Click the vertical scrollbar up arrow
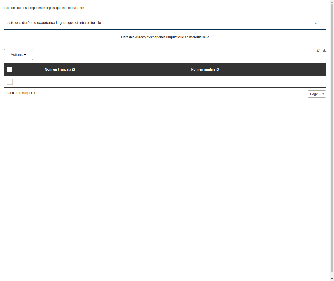This screenshot has width=334, height=281. (332, 2)
